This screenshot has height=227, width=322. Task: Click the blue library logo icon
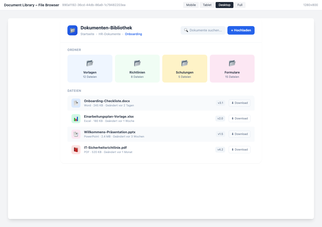[x=72, y=30]
